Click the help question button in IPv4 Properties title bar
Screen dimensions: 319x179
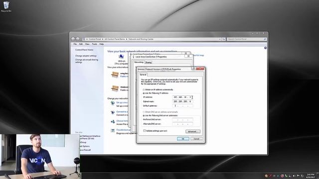[x=193, y=69]
